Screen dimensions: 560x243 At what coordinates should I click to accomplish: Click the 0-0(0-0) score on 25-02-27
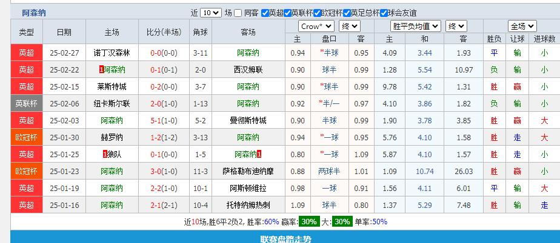coord(164,53)
